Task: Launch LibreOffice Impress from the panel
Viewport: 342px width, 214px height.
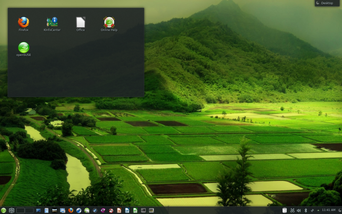Action: [119, 210]
